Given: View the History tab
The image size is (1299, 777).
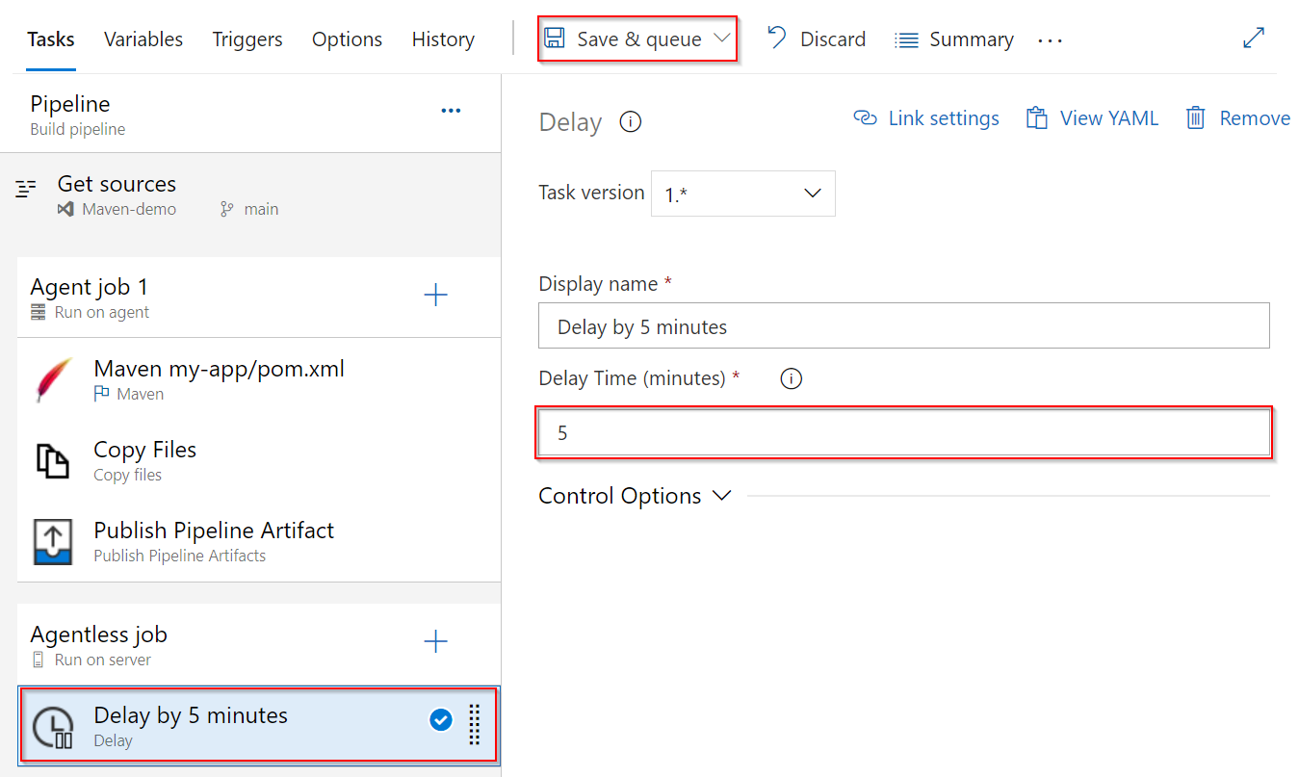Looking at the screenshot, I should (x=443, y=39).
